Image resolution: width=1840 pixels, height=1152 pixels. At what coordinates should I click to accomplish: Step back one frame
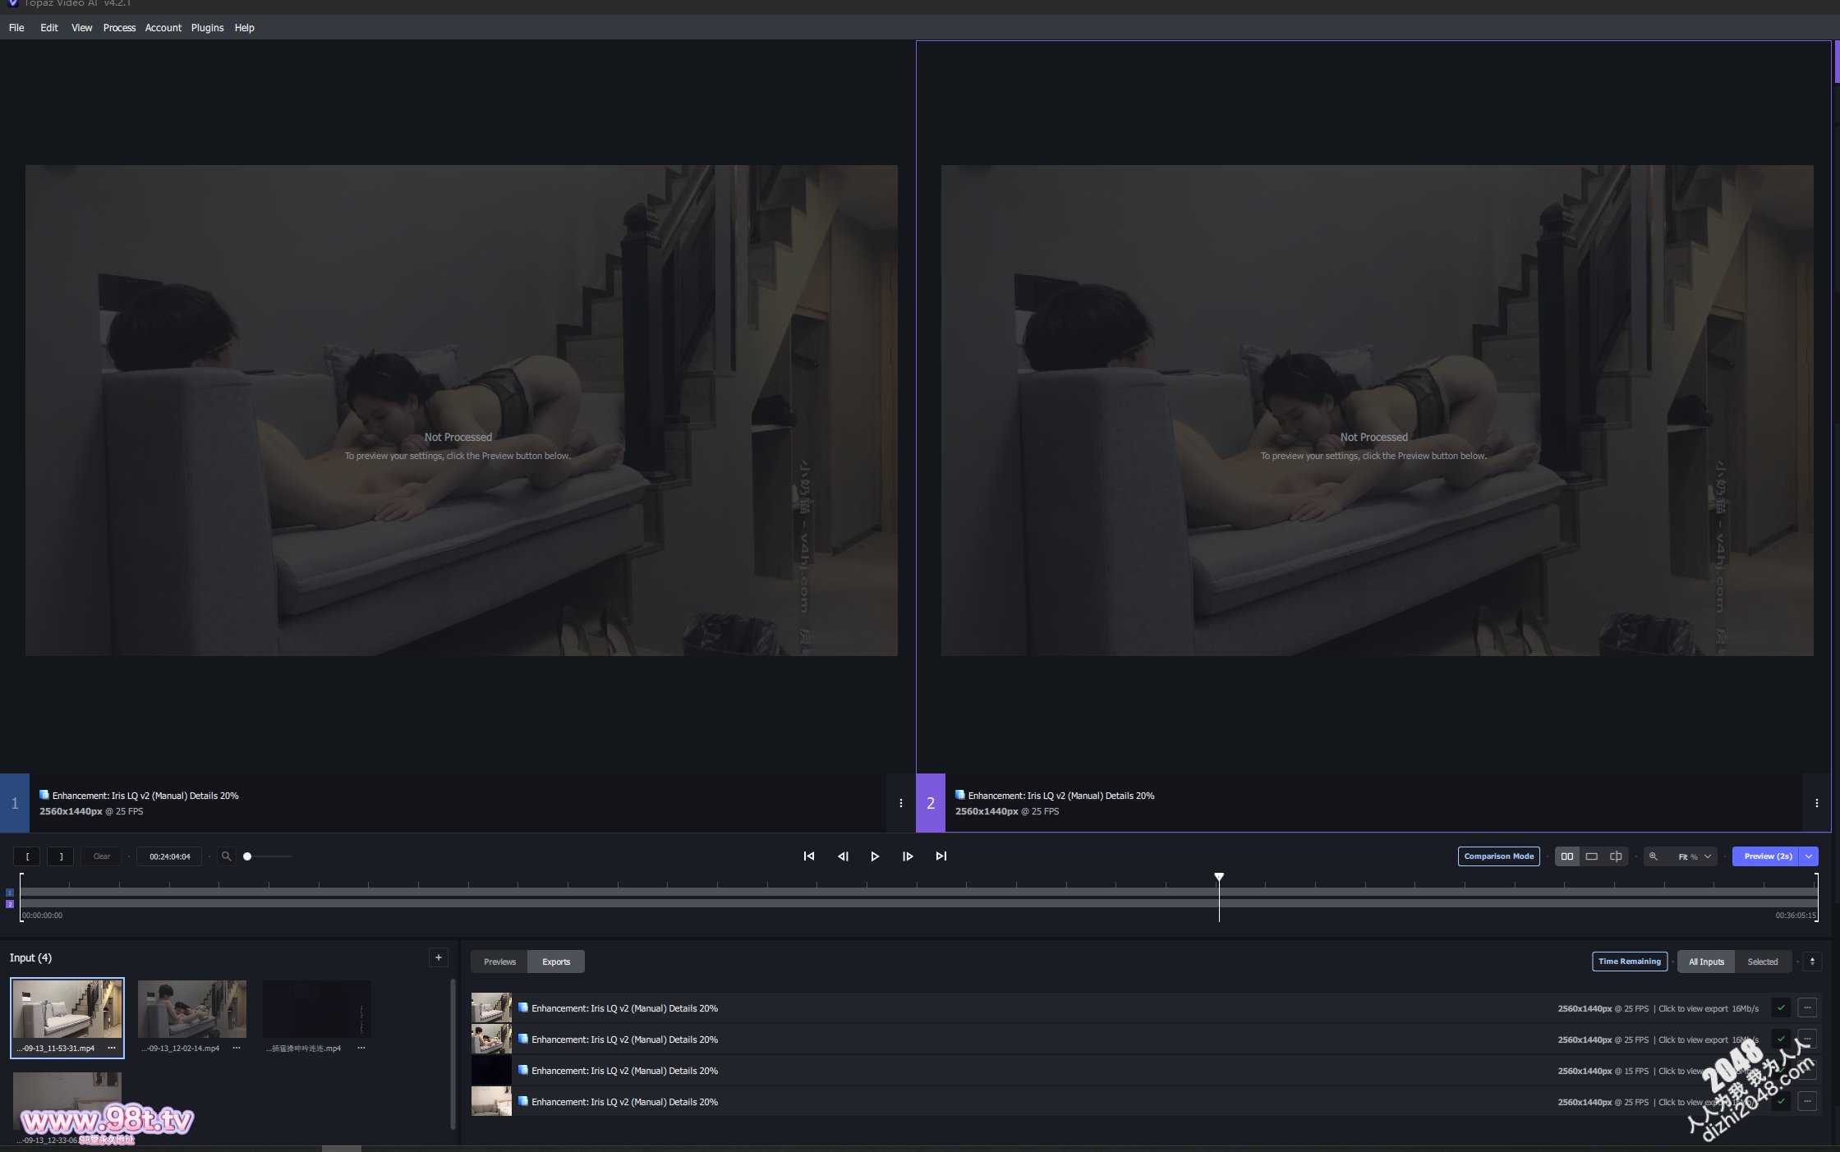(x=843, y=856)
